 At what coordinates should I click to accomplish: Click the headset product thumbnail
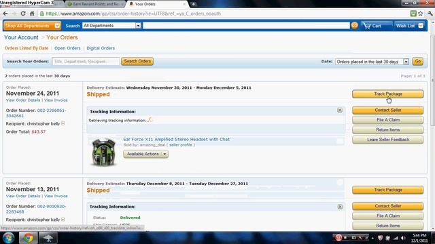pos(103,152)
